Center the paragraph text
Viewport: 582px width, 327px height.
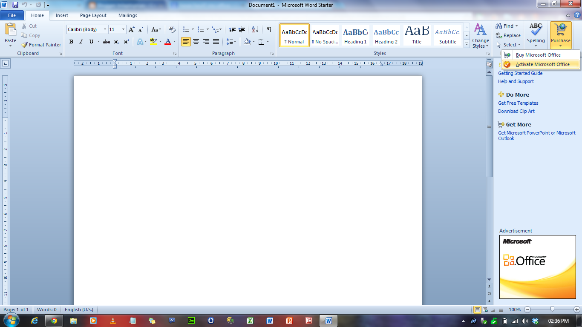pos(196,42)
